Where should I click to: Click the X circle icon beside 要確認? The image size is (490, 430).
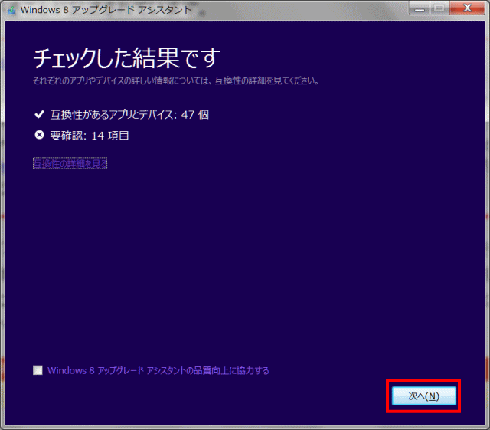click(39, 135)
